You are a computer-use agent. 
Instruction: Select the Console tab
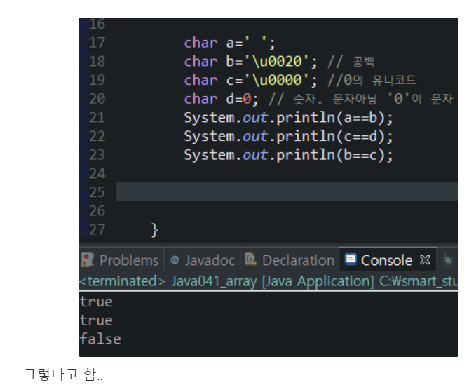click(x=387, y=260)
